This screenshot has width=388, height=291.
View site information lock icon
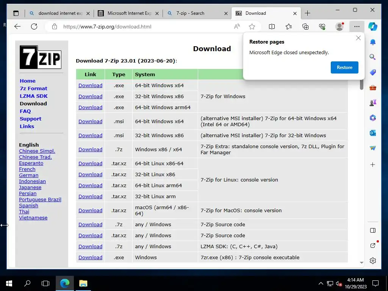pos(55,27)
